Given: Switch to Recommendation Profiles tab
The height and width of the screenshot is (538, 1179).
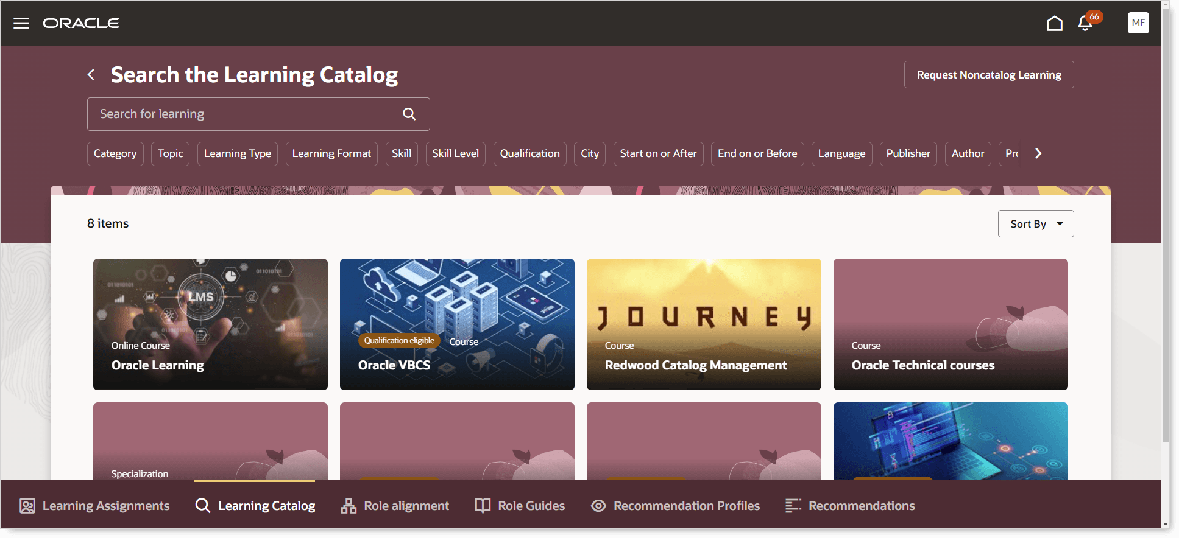Looking at the screenshot, I should [x=675, y=506].
